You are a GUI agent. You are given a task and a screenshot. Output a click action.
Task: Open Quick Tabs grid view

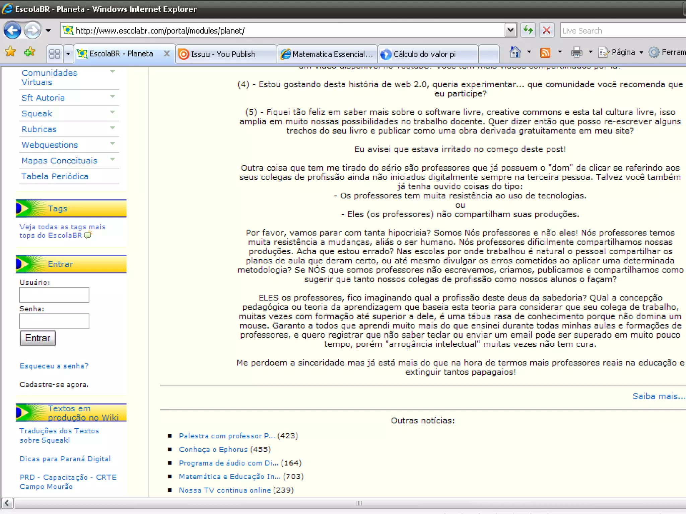click(55, 54)
